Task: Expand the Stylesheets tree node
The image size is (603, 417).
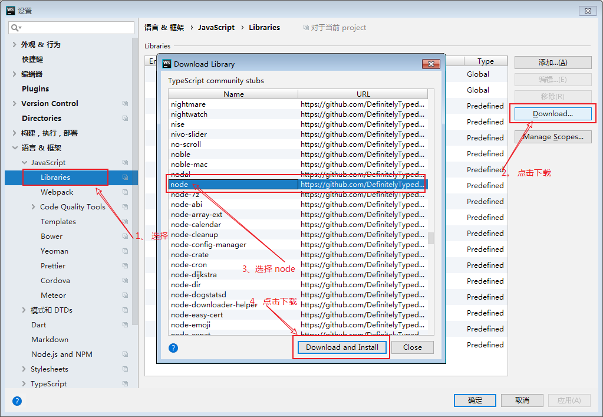Action: (x=24, y=369)
